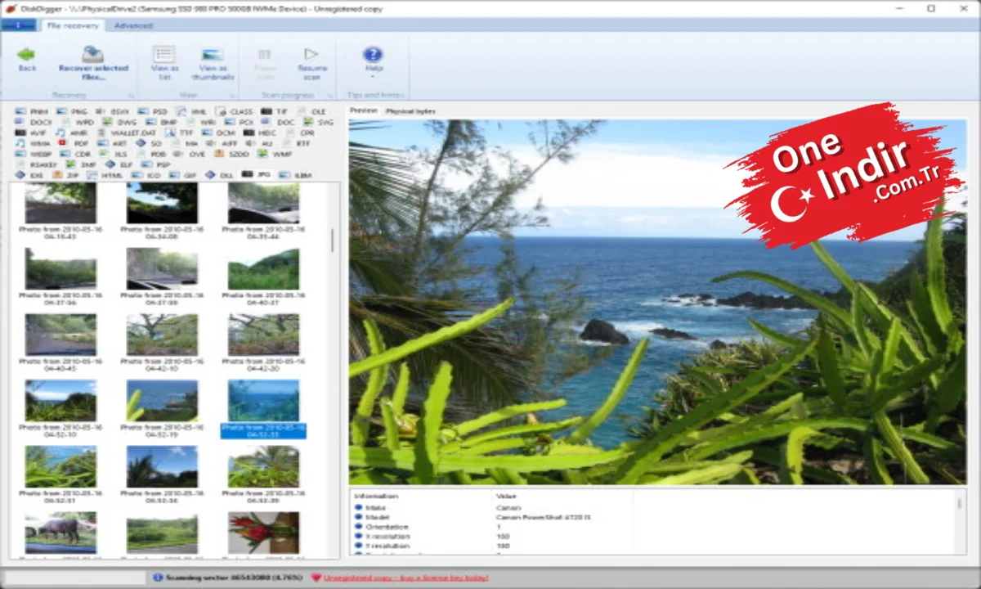Select the RTF file type tab

[x=296, y=143]
